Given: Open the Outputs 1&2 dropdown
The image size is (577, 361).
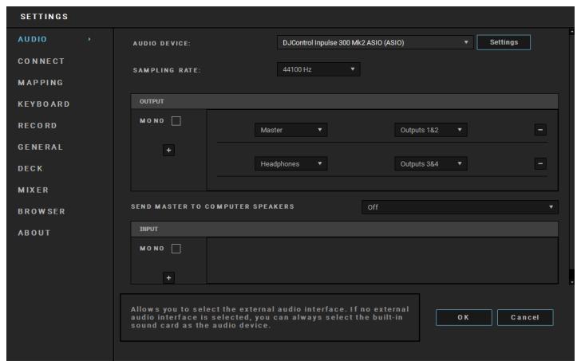Looking at the screenshot, I should coord(430,130).
